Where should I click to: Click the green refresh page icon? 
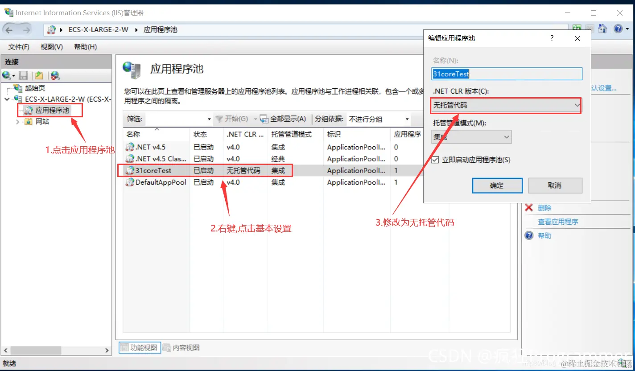pyautogui.click(x=577, y=29)
